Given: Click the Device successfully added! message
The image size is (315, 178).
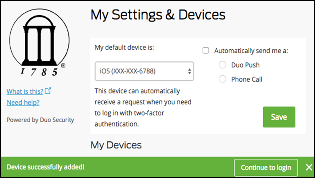Looking at the screenshot, I should tap(45, 167).
